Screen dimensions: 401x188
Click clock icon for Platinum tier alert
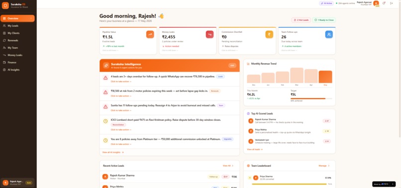coord(105,140)
